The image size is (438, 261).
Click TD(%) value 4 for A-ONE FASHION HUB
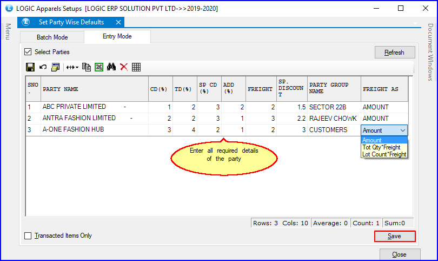(184, 130)
